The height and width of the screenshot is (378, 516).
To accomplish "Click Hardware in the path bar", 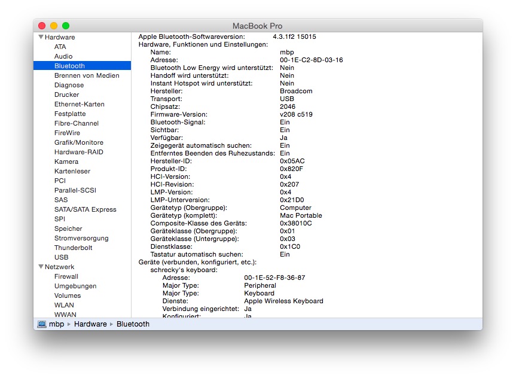I will point(90,324).
